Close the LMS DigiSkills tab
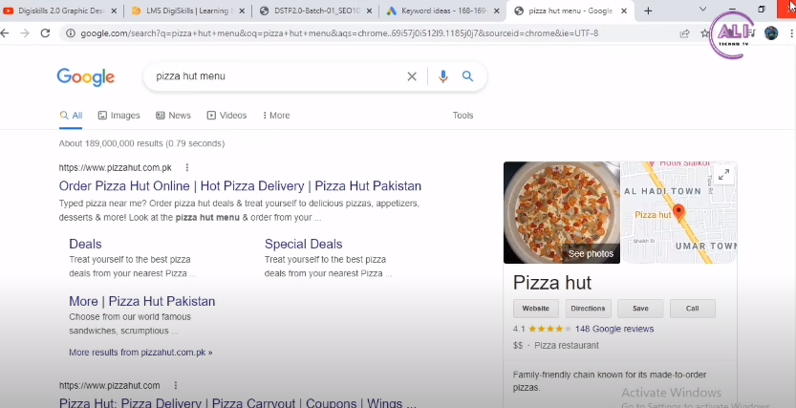796x408 pixels. 242,11
